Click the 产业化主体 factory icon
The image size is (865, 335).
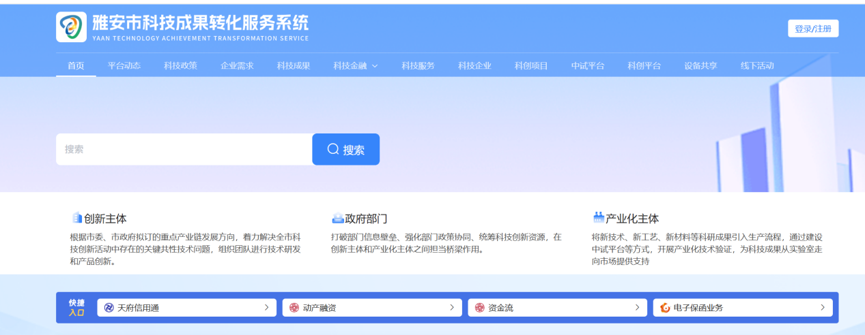599,219
